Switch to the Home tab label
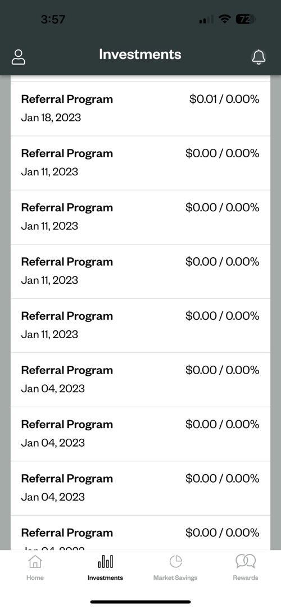This screenshot has width=281, height=609. click(x=35, y=578)
